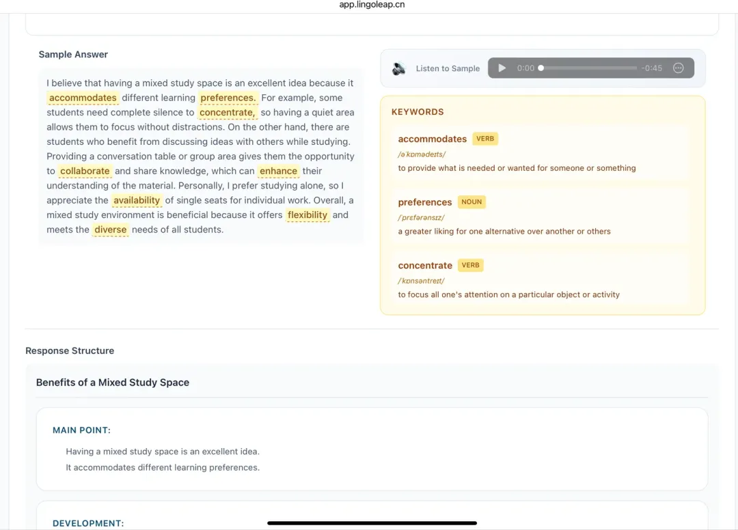Click the Listen to Sample label
Image resolution: width=738 pixels, height=530 pixels.
click(448, 69)
